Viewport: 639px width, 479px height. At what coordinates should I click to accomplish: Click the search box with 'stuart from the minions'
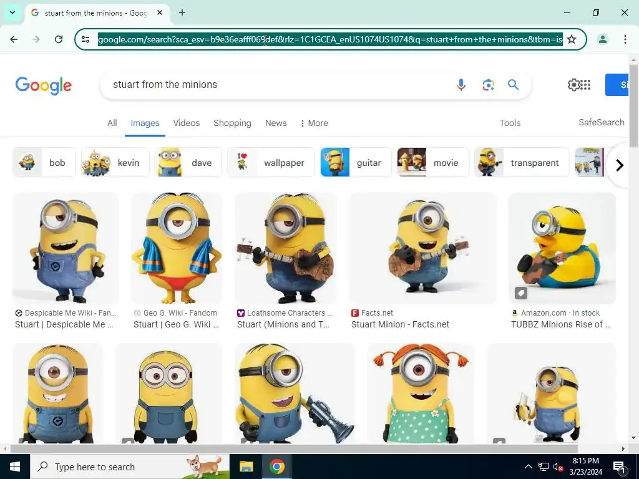(x=277, y=85)
